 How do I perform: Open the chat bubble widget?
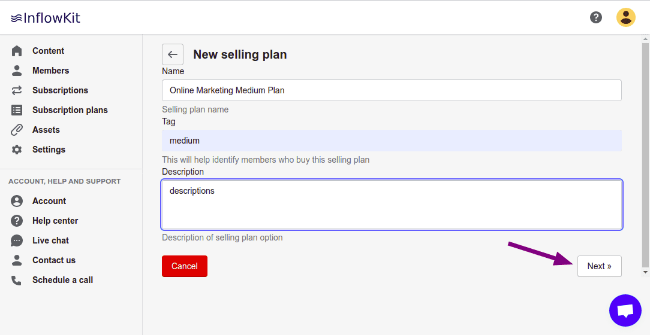625,310
